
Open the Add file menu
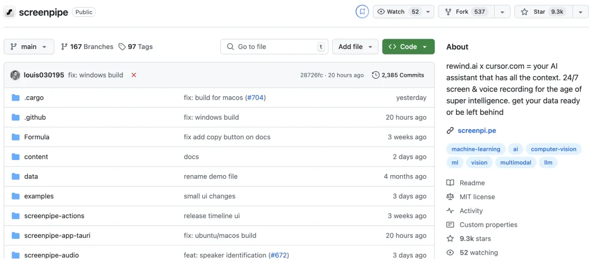point(355,46)
